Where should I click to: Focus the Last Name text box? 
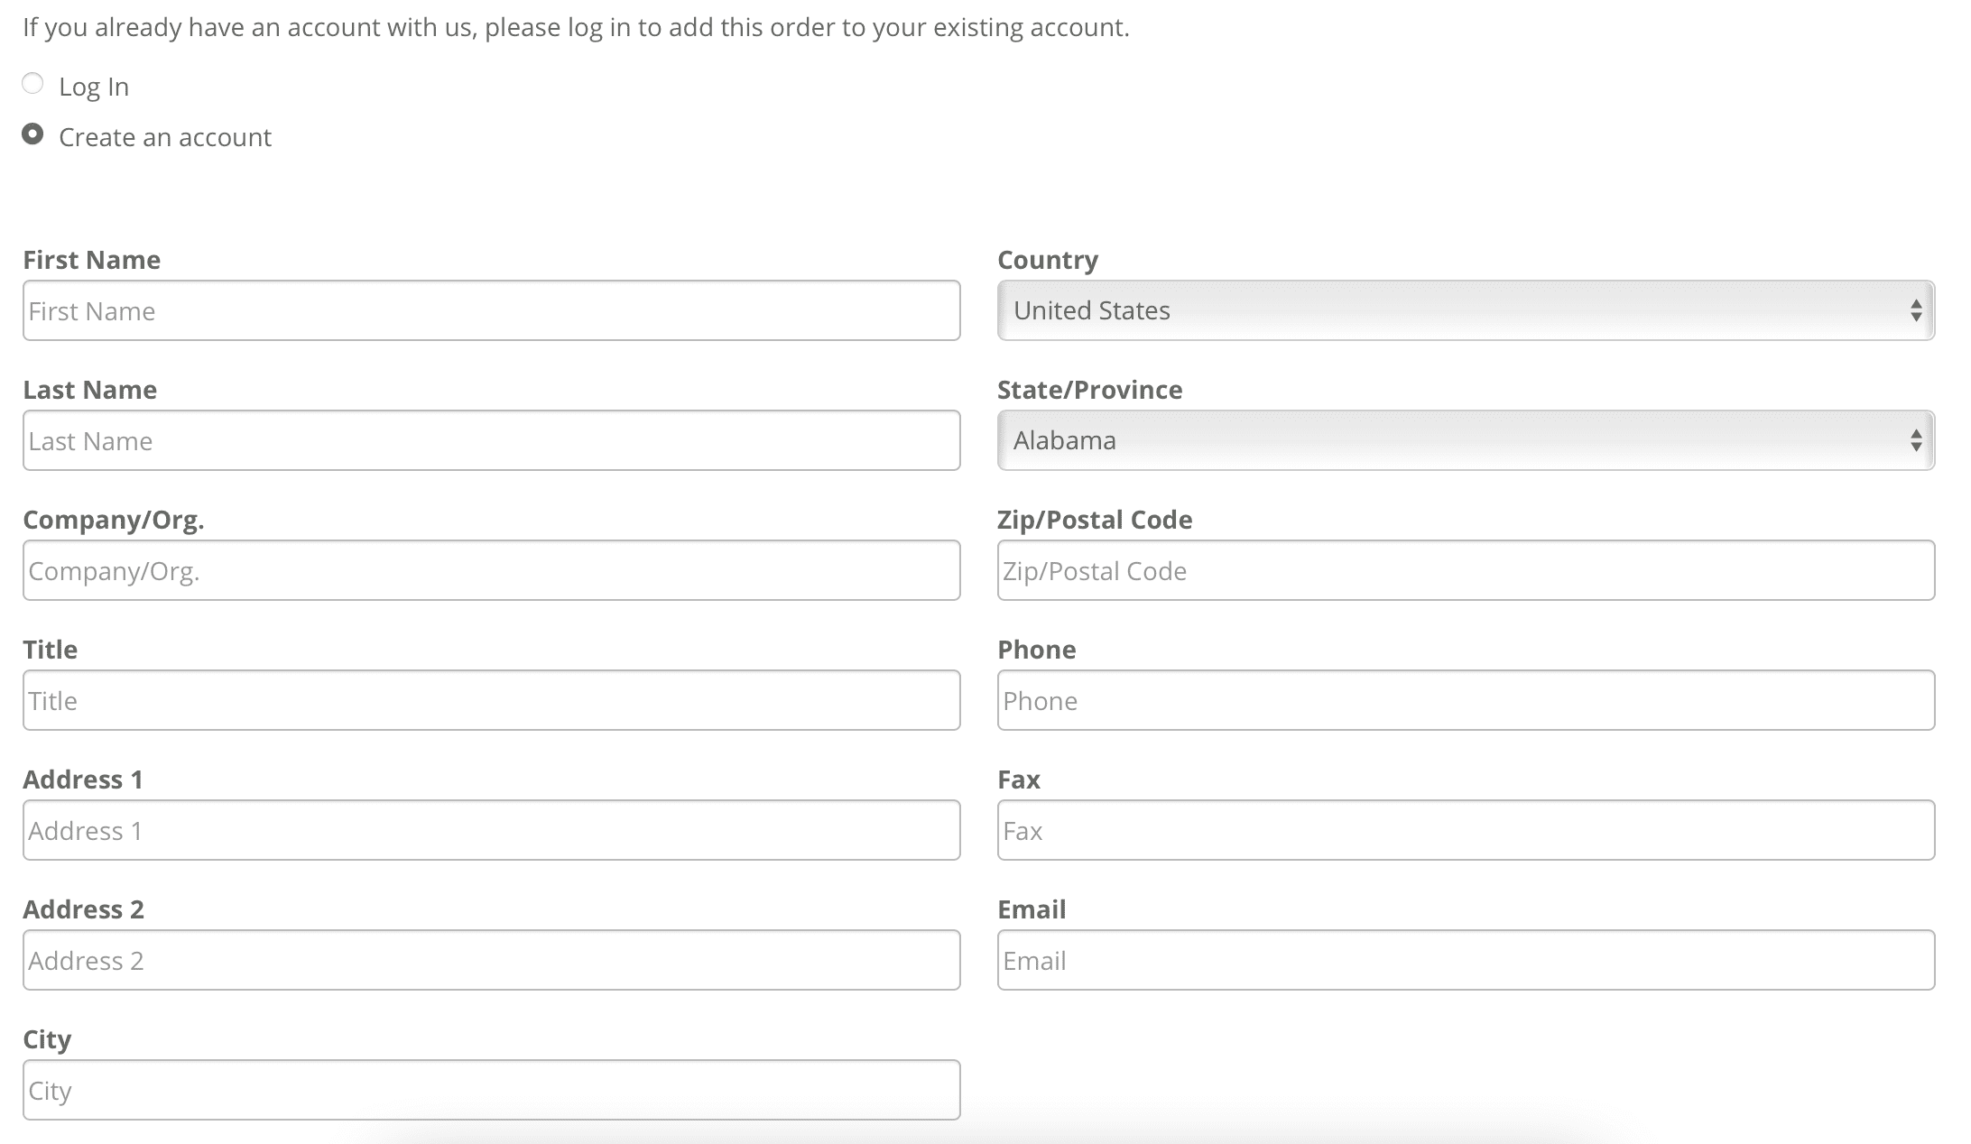tap(491, 440)
